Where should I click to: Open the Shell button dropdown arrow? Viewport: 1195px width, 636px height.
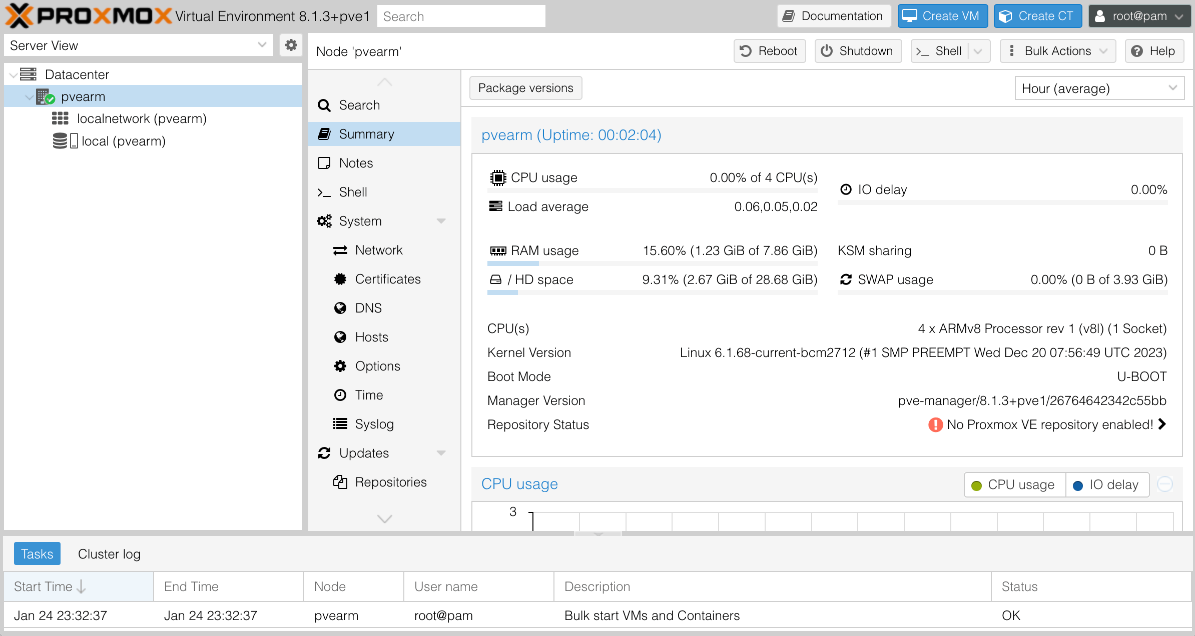[x=978, y=51]
